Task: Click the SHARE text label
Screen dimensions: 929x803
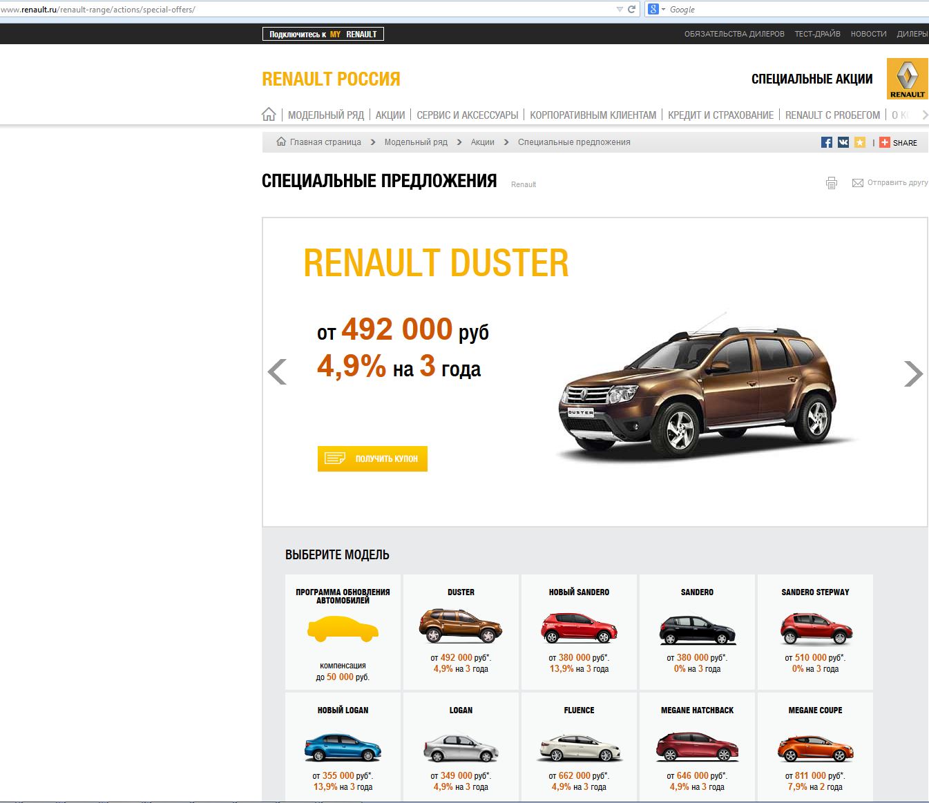Action: pos(905,143)
